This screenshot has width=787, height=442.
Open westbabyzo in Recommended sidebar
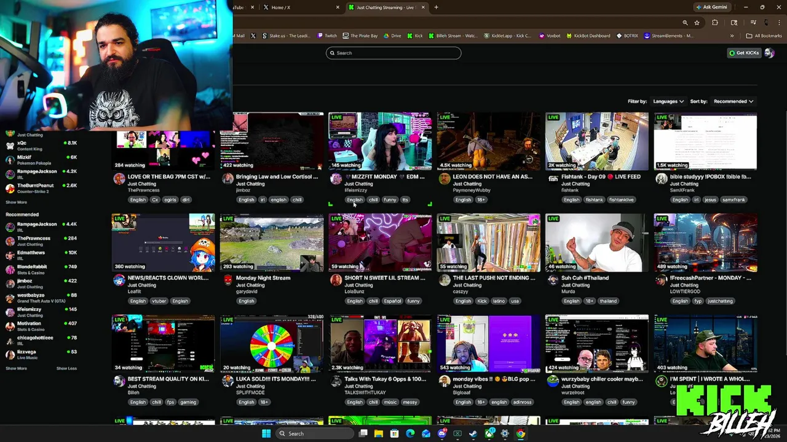[x=41, y=298]
